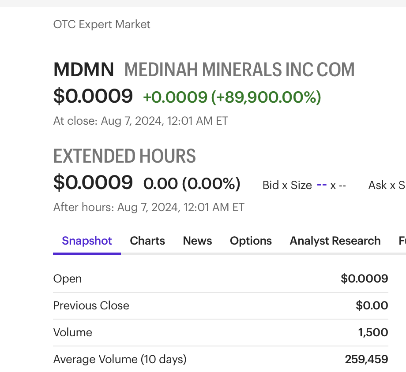
Task: Click the purple bid price dashes
Action: pos(322,185)
